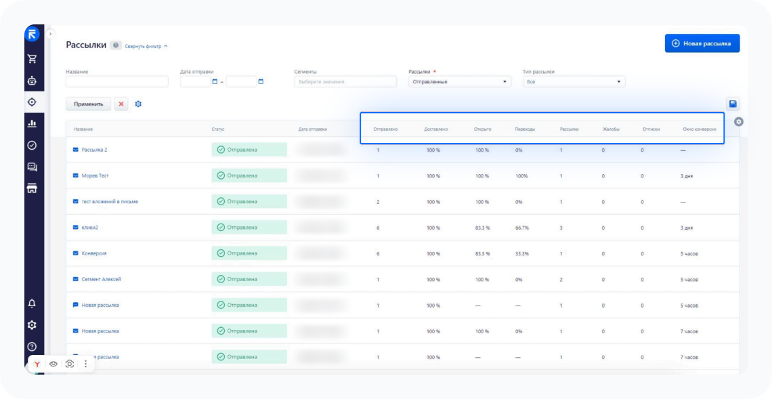Click the Окно конверсии column header
772x399 pixels.
[x=700, y=129]
